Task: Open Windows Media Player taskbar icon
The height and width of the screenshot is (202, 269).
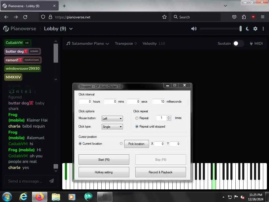Action: click(72, 197)
